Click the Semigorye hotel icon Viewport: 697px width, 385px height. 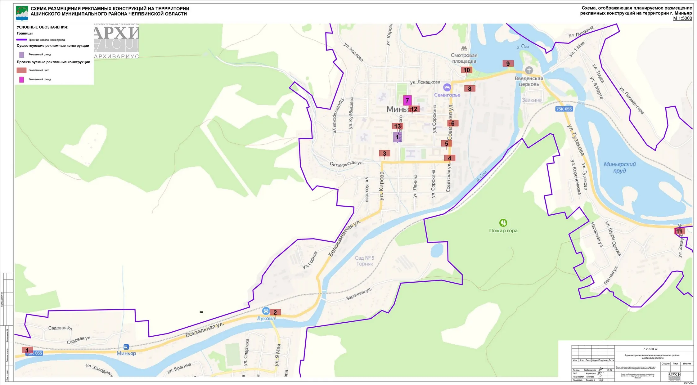tap(447, 87)
